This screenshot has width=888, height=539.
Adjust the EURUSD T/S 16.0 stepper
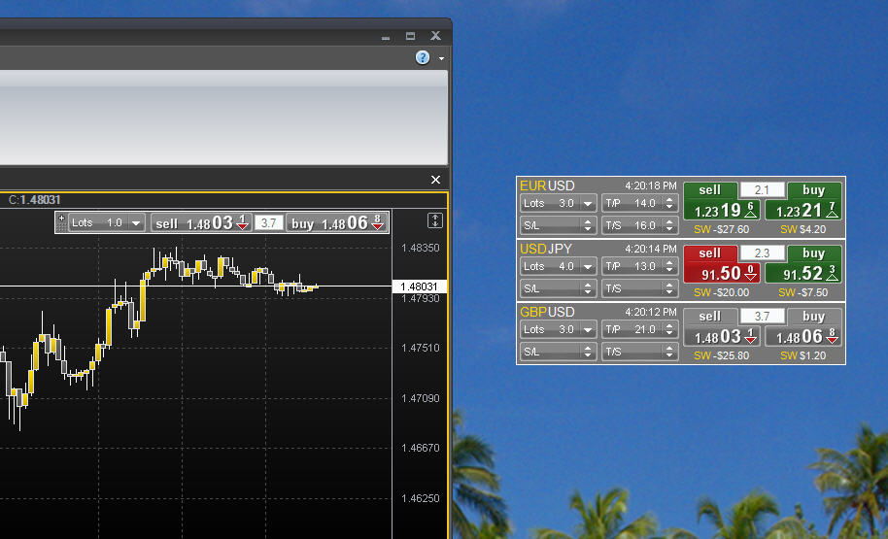click(x=668, y=225)
